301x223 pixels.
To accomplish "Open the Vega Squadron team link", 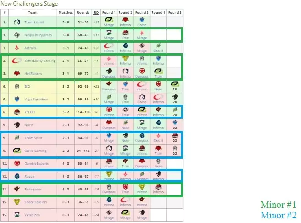I will click(36, 100).
